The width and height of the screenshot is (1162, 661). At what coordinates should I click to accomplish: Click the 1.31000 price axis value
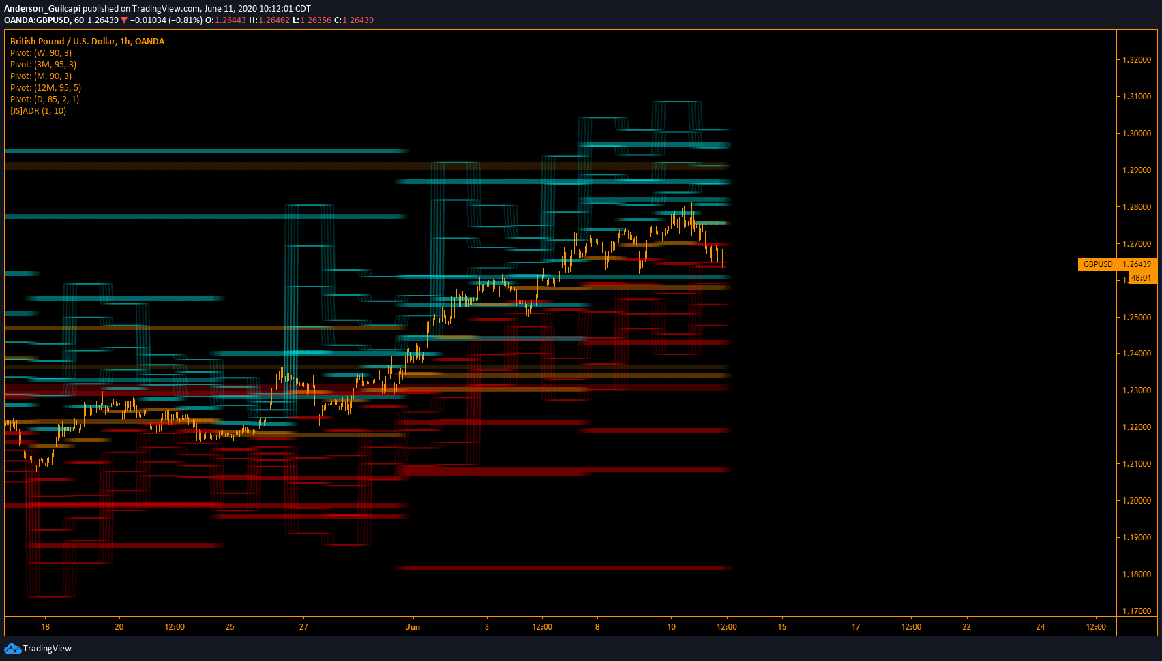pyautogui.click(x=1137, y=97)
